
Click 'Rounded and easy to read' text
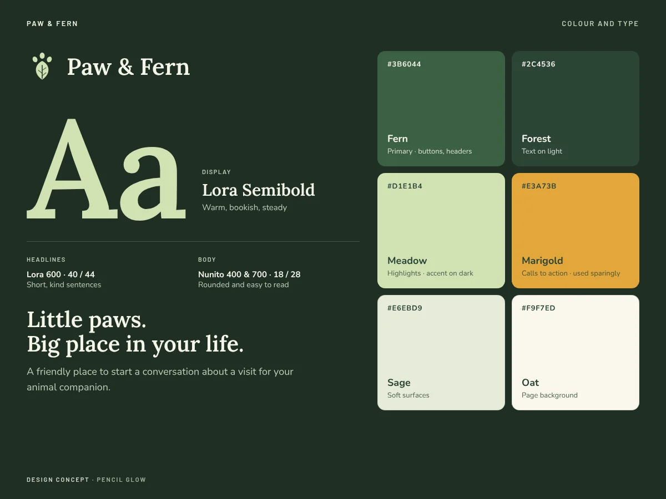coord(244,284)
